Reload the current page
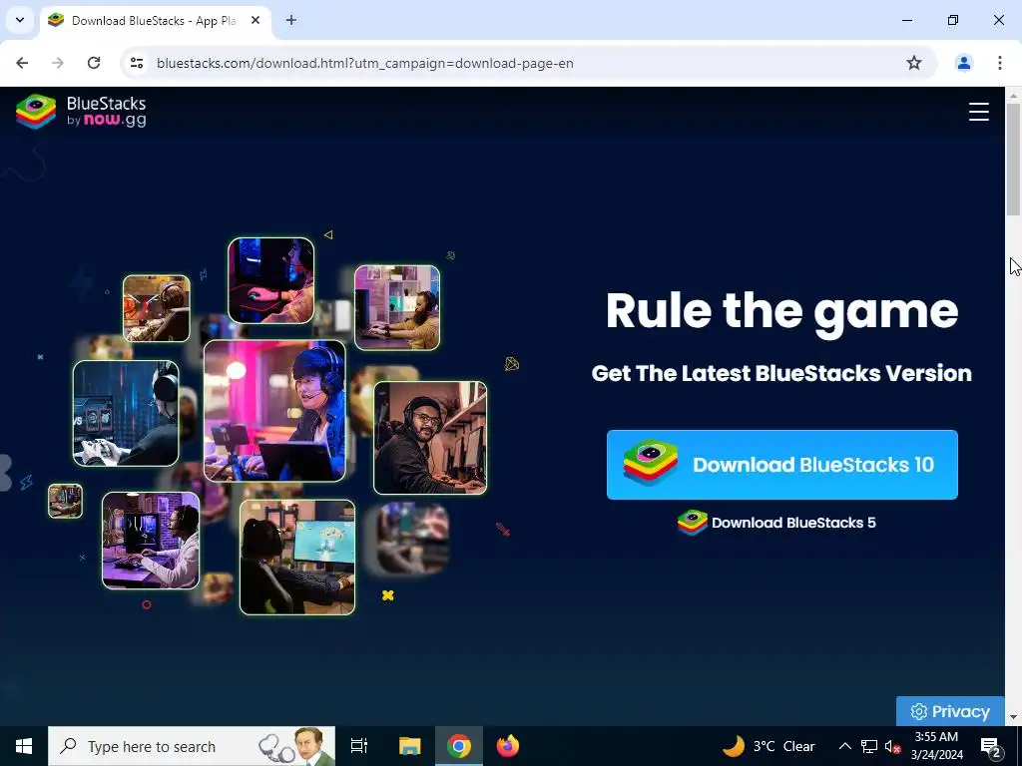 pyautogui.click(x=94, y=63)
